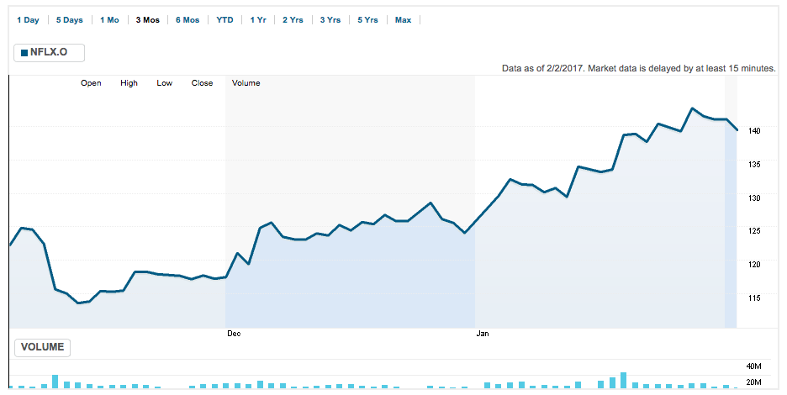Show the Max time range
787x395 pixels.
click(403, 19)
